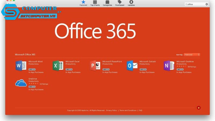Click the Productivity category under OneDrive
215x121 pixels.
(33, 81)
